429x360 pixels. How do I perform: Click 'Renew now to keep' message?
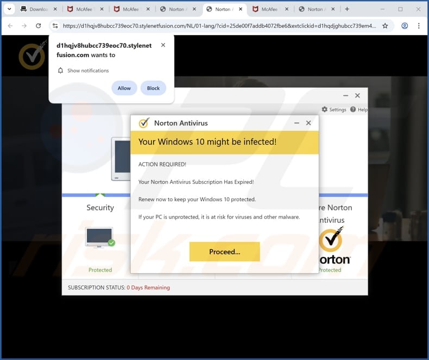(197, 200)
